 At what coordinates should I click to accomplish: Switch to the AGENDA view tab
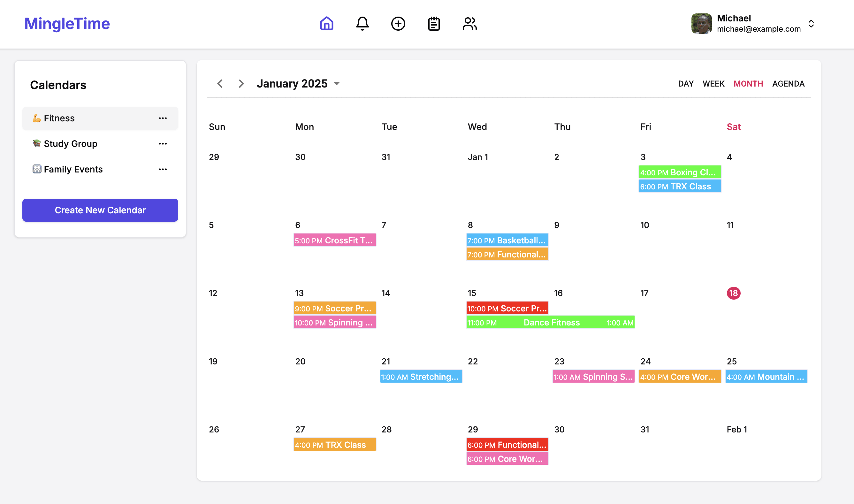788,84
